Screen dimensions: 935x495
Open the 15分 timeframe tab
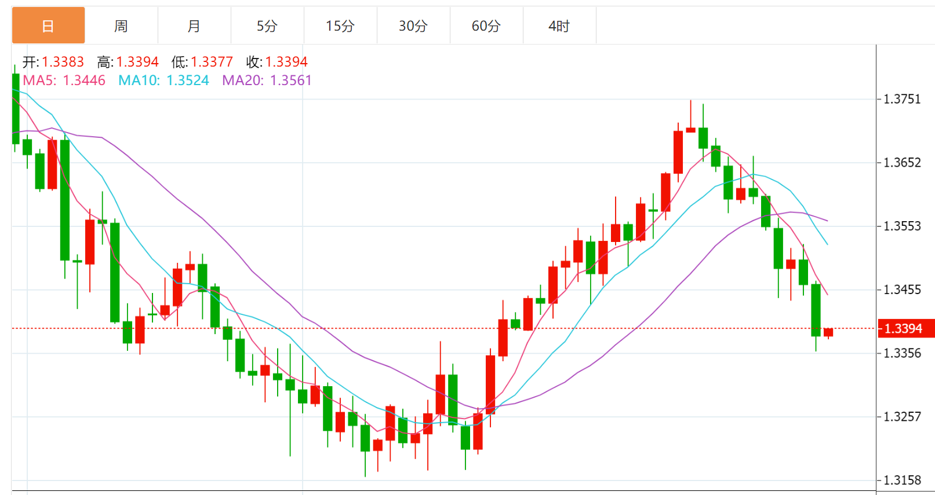click(x=340, y=25)
